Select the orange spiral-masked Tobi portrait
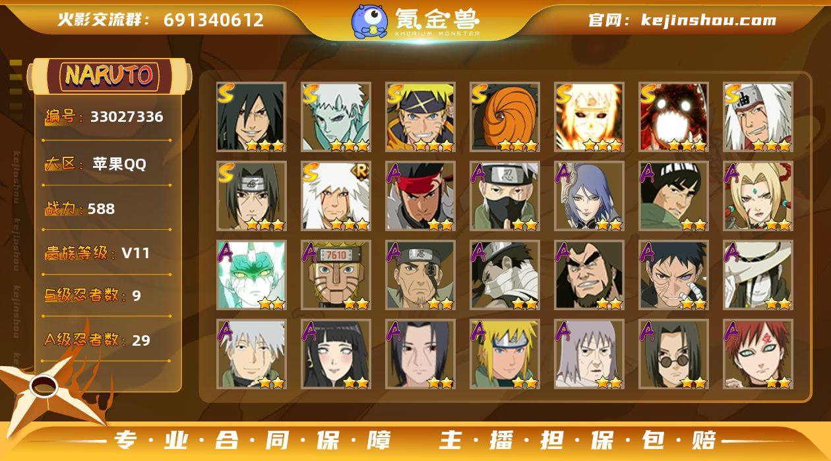 pos(505,117)
